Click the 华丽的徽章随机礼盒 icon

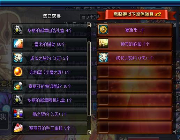click(x=18, y=100)
